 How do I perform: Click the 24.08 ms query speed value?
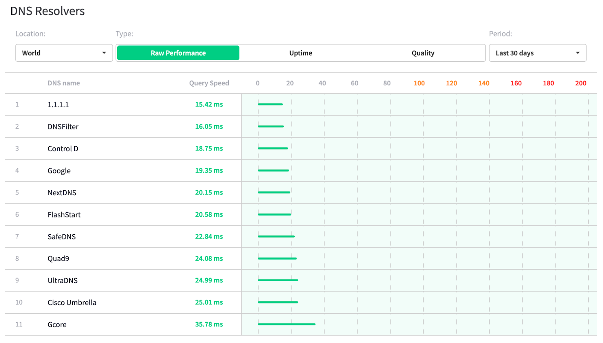point(209,258)
